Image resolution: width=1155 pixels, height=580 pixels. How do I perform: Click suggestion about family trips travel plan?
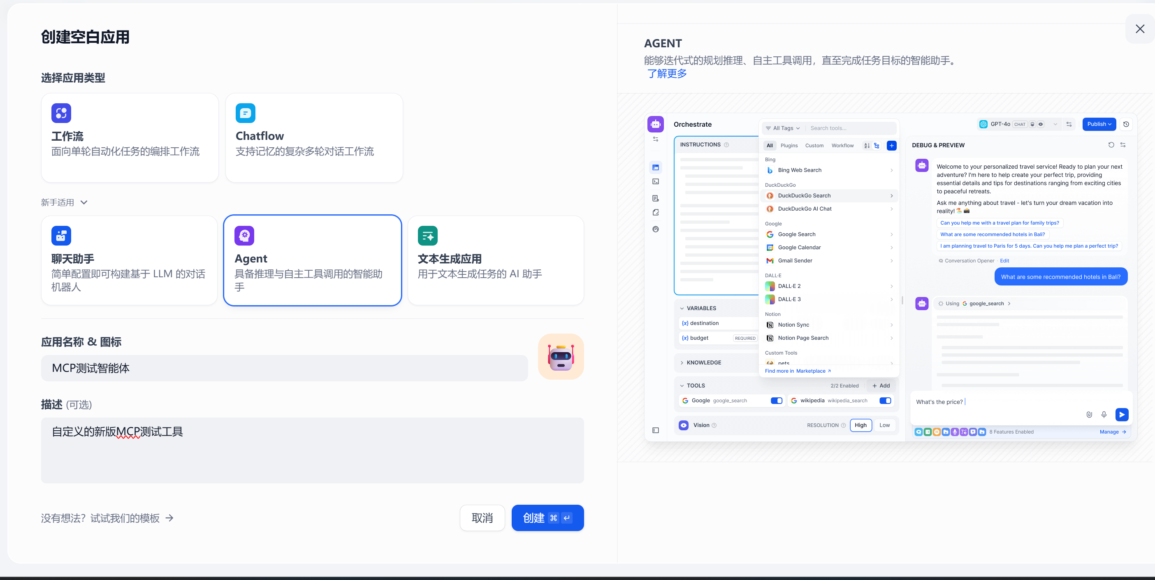click(1000, 223)
